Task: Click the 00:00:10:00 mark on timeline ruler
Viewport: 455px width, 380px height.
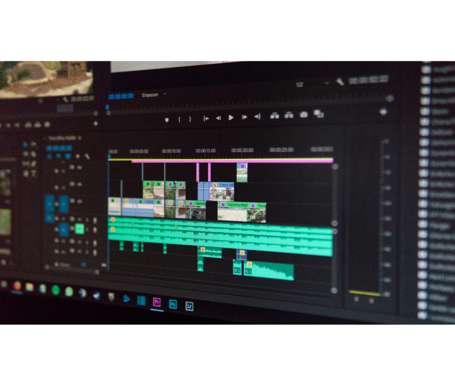Action: pyautogui.click(x=171, y=151)
